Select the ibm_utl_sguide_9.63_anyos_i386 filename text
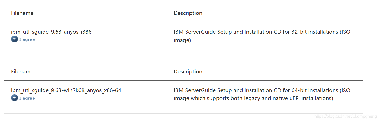The image size is (379, 121). click(x=51, y=32)
